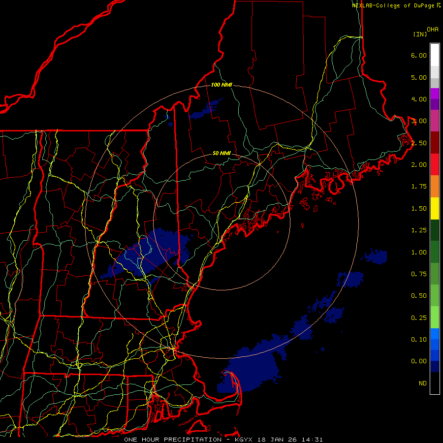Click the bright magenta 4.00 legend swatch

[x=435, y=94]
